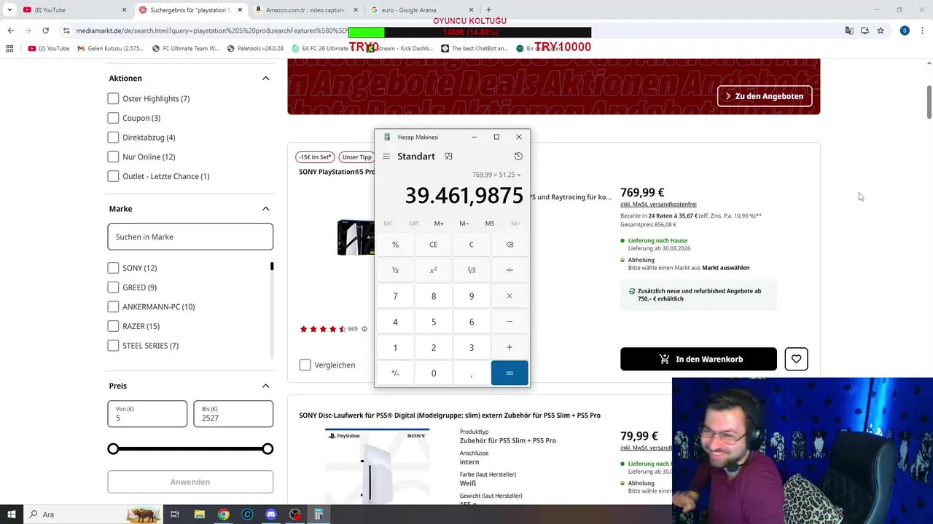The height and width of the screenshot is (524, 933).
Task: Click the Suchen in Marke field
Action: pyautogui.click(x=190, y=237)
